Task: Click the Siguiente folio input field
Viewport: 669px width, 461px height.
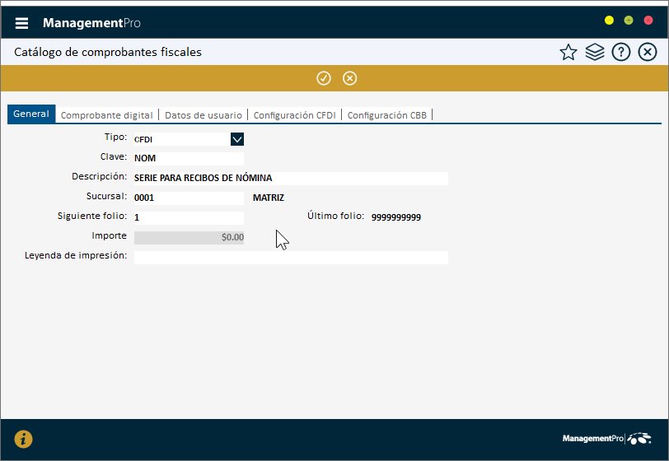Action: (189, 218)
